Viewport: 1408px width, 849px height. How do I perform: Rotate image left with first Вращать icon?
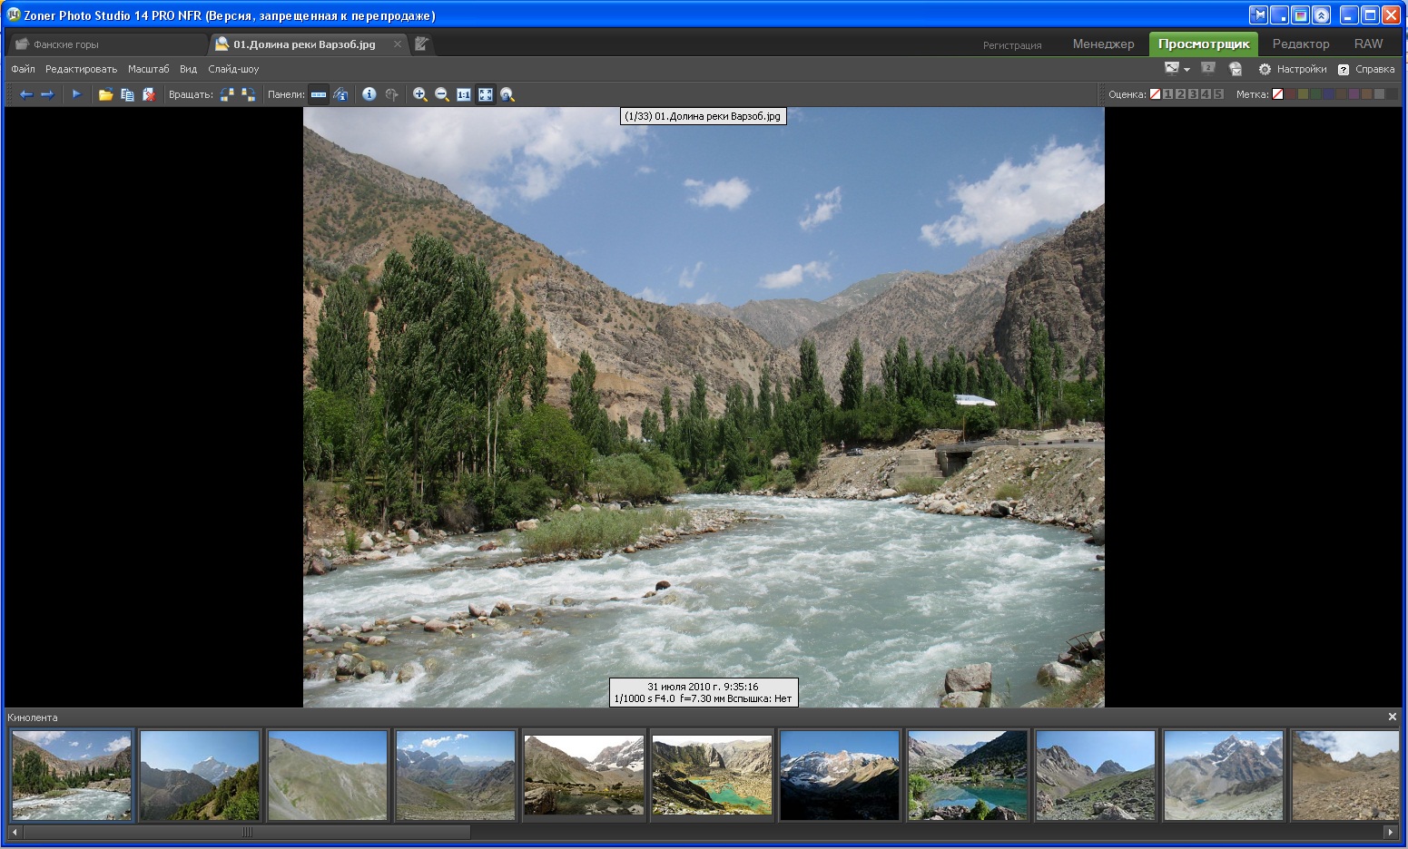point(227,94)
